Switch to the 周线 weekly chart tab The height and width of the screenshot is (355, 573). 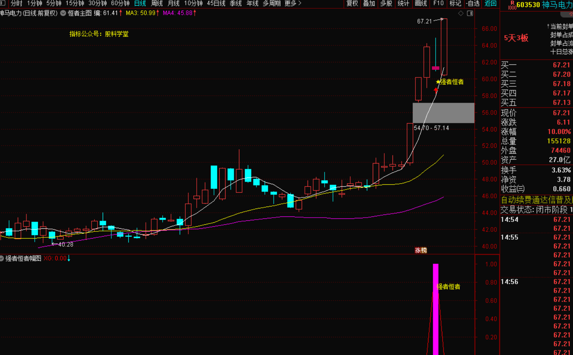point(157,4)
